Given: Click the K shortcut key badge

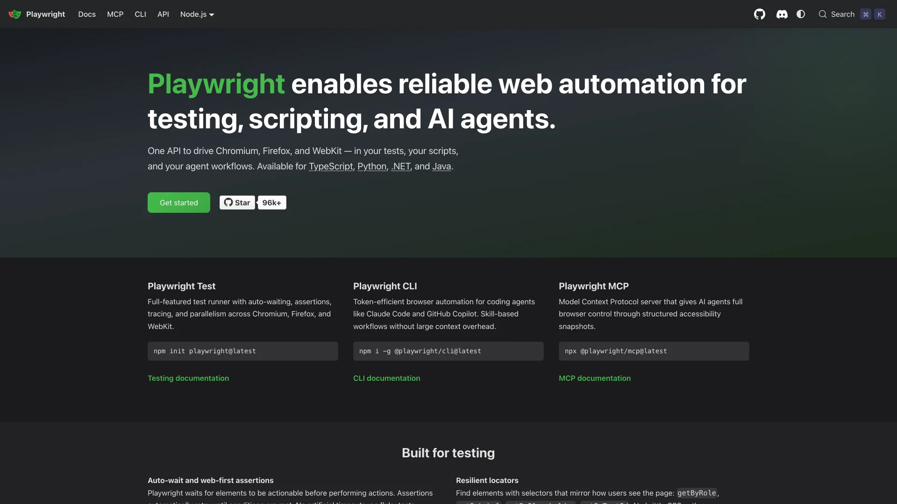Looking at the screenshot, I should 880,14.
